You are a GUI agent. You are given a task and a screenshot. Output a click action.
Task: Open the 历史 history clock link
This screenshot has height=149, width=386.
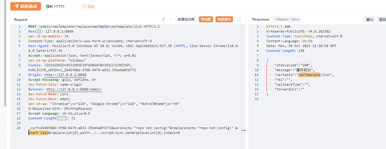(x=88, y=6)
